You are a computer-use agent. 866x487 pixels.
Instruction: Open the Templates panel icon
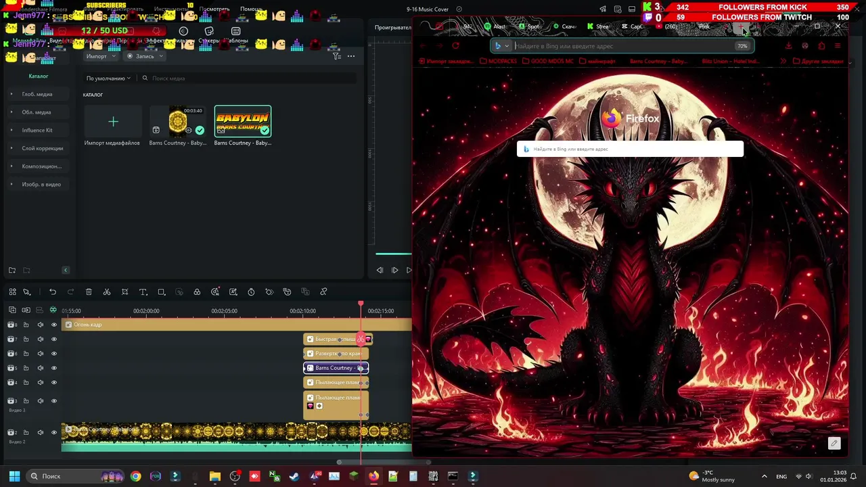point(235,31)
